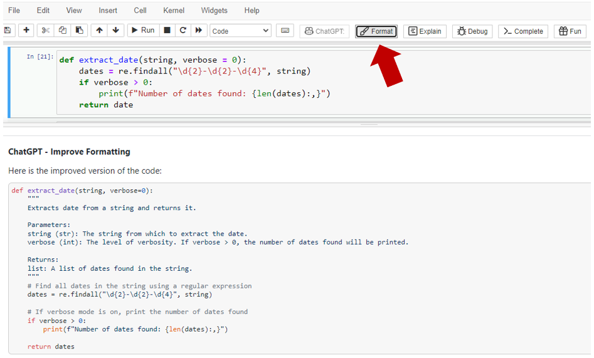Restart kernel and run all with the fast-forward icon

199,31
